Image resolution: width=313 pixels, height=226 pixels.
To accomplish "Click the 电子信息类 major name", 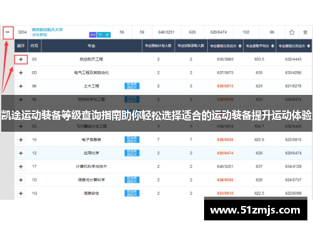I will (91, 140).
